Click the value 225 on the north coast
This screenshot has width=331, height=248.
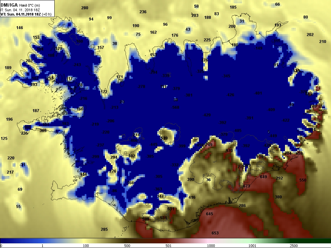[207, 40]
